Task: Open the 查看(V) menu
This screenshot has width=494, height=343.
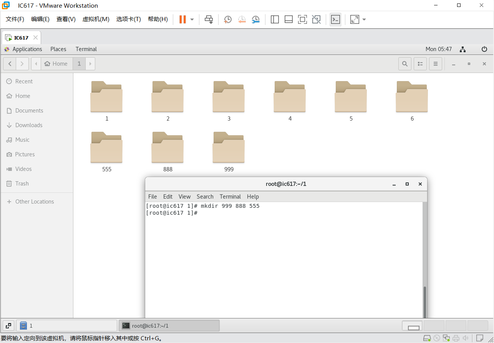Action: click(66, 19)
